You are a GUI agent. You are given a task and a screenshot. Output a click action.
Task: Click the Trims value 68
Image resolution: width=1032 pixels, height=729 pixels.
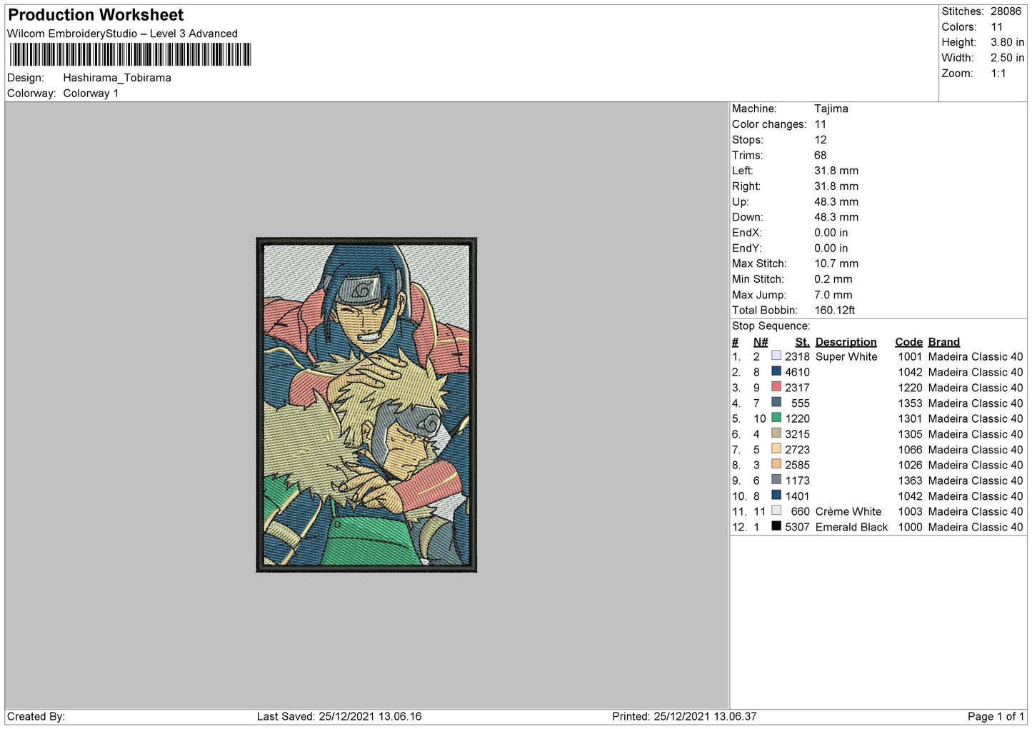click(x=821, y=155)
